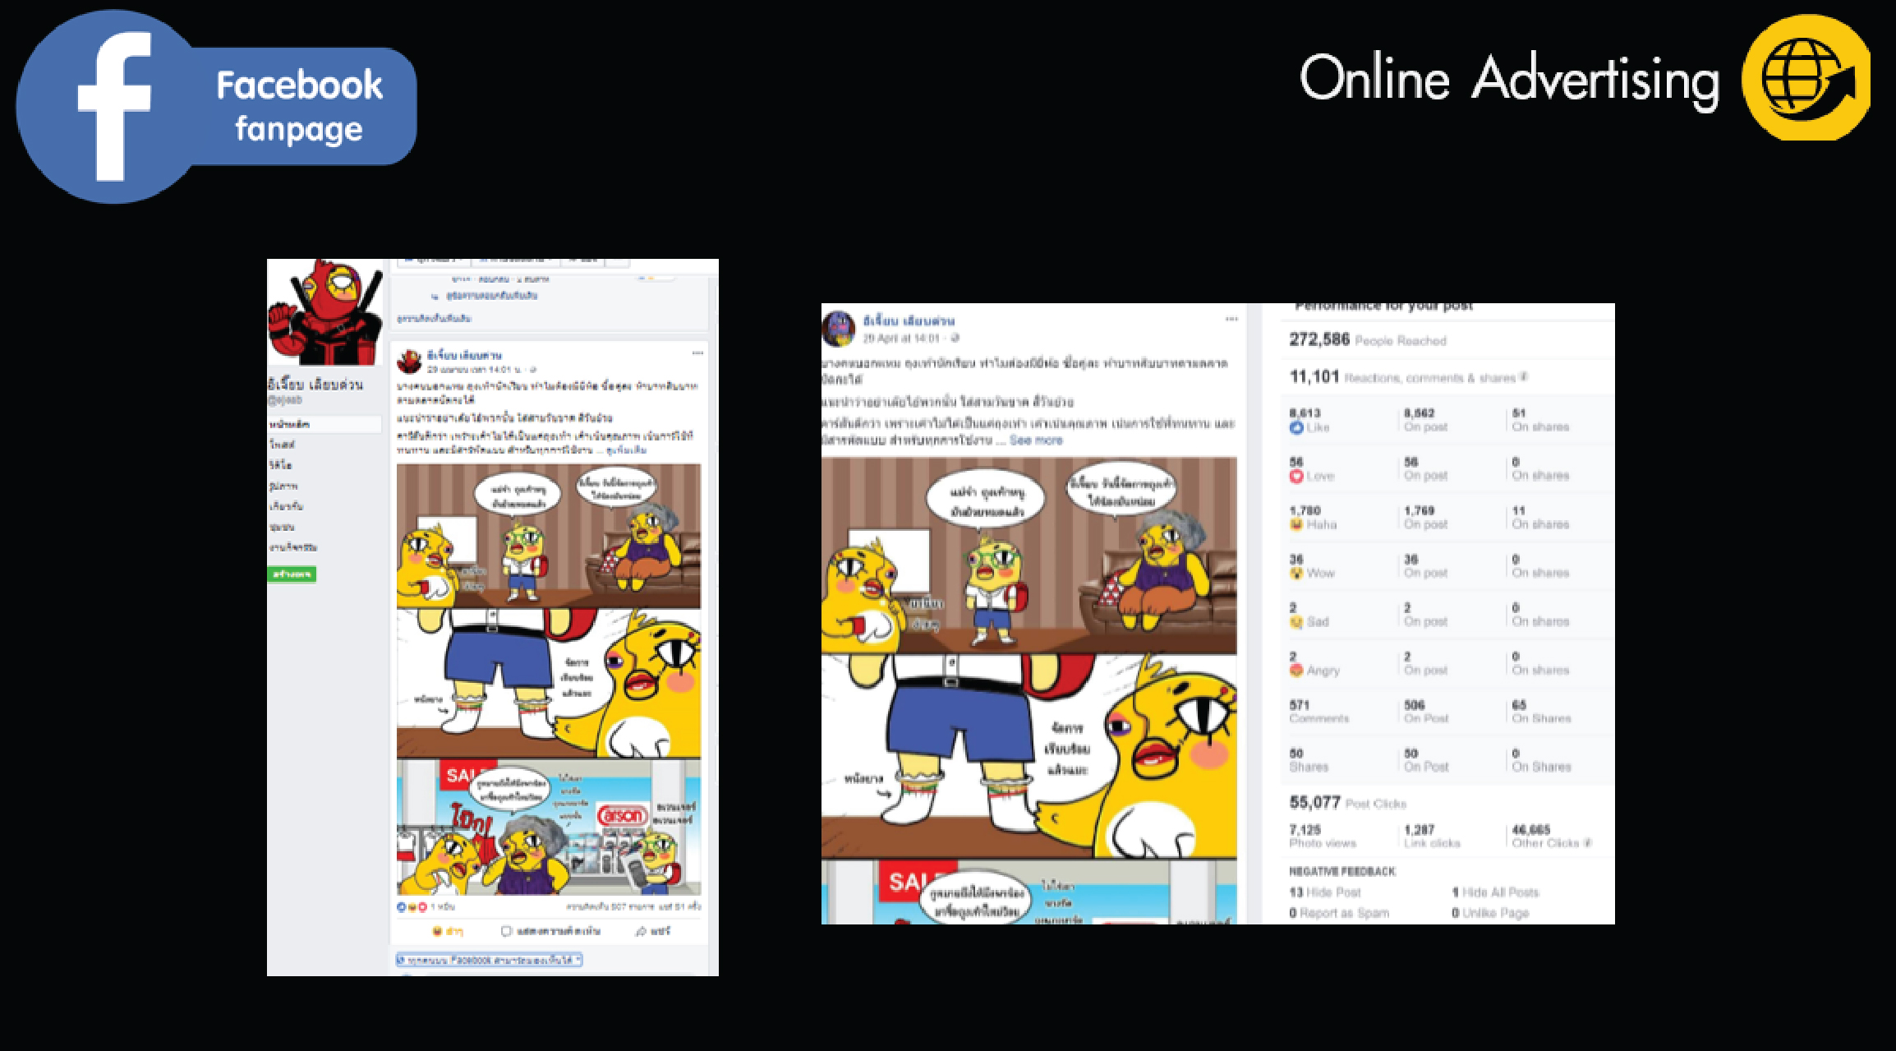Select โพสต์ (Posts) in page sidebar
The image size is (1896, 1051).
282,445
